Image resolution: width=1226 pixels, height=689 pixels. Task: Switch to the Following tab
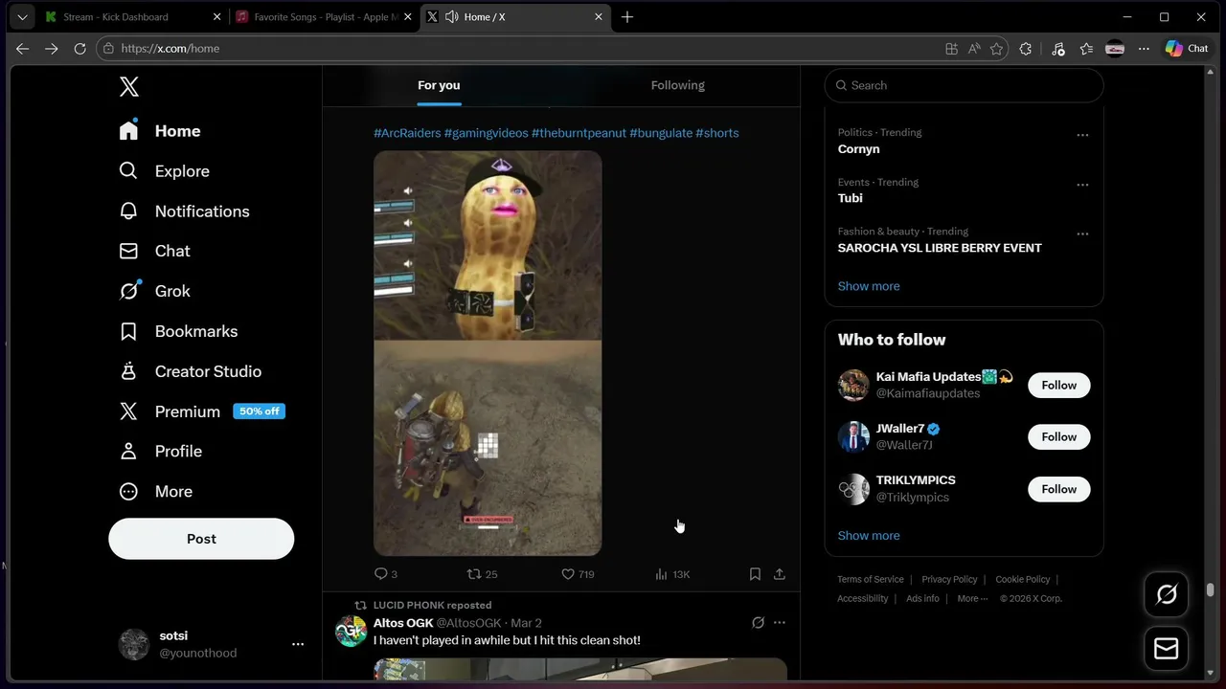coord(678,85)
